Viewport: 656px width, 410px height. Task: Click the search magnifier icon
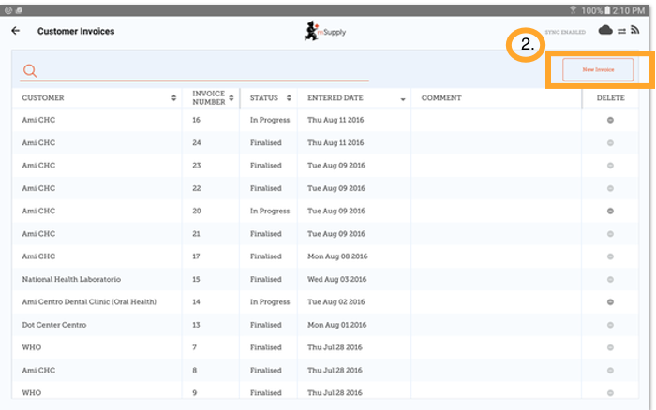30,71
